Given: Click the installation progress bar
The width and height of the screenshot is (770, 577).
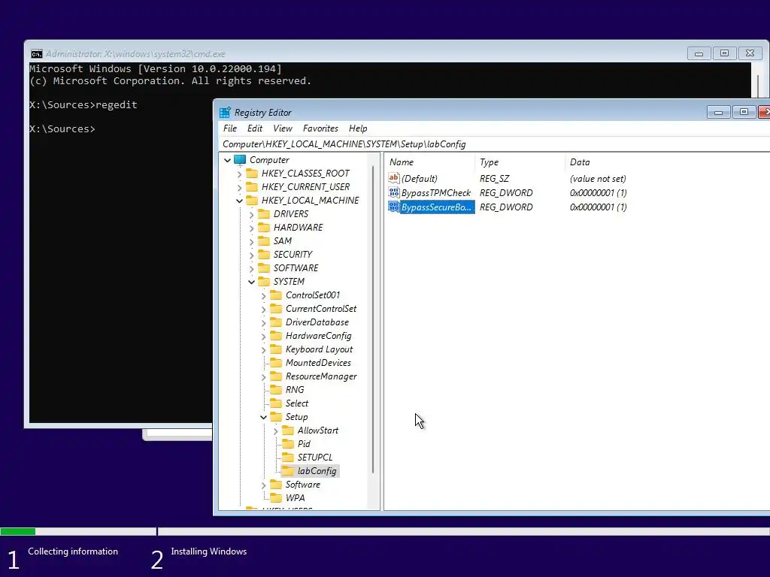Looking at the screenshot, I should [385, 531].
